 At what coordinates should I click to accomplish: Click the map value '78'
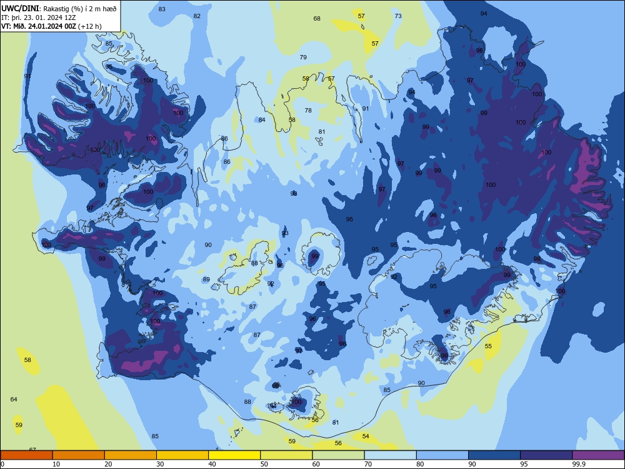308,111
